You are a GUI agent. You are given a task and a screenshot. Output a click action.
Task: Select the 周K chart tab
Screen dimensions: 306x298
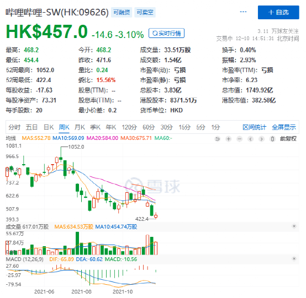pos(64,127)
